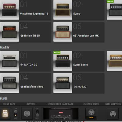Select the Supro amp thumbnail
Image resolution: width=122 pixels, height=122 pixels.
pyautogui.click(x=63, y=10)
